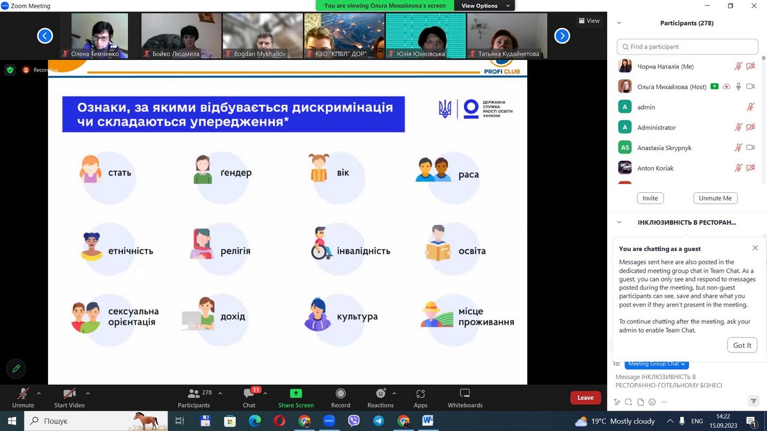Open the Chat icon with 11 unread

point(249,397)
